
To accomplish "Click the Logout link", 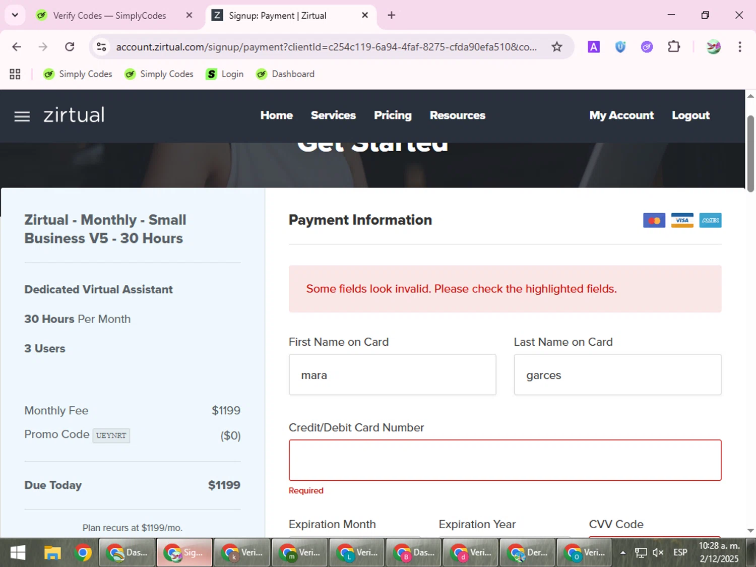I will tap(690, 115).
